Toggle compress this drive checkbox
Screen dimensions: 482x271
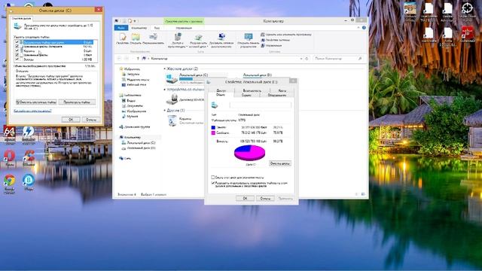(x=212, y=178)
